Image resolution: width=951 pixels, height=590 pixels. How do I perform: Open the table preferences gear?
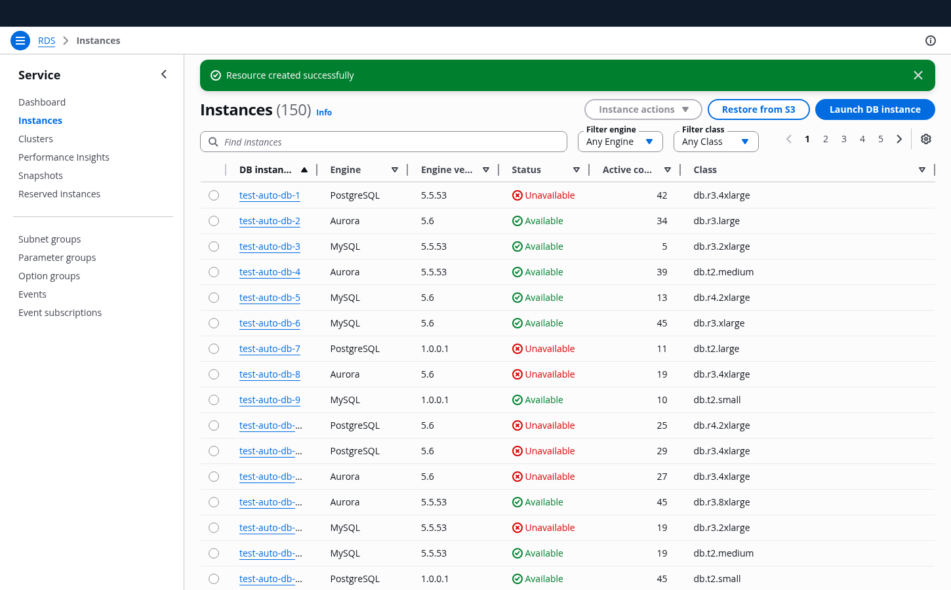pyautogui.click(x=926, y=139)
